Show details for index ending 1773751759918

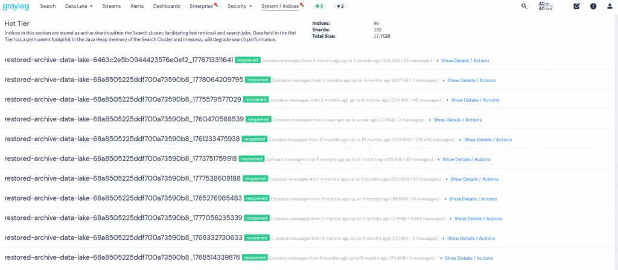pos(464,159)
